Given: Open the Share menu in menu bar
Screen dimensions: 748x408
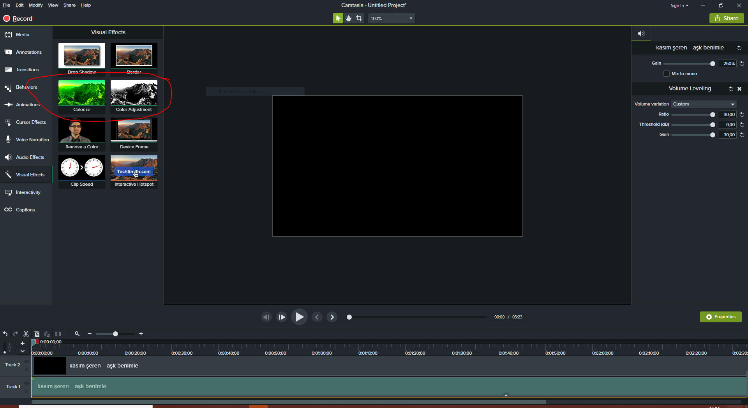Looking at the screenshot, I should [69, 5].
